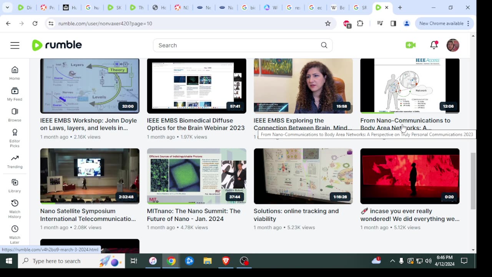Click the browser forward arrow
492x277 pixels.
[22, 23]
